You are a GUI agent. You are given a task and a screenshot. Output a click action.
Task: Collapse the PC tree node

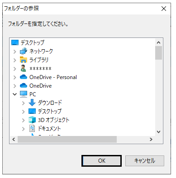(x=14, y=94)
